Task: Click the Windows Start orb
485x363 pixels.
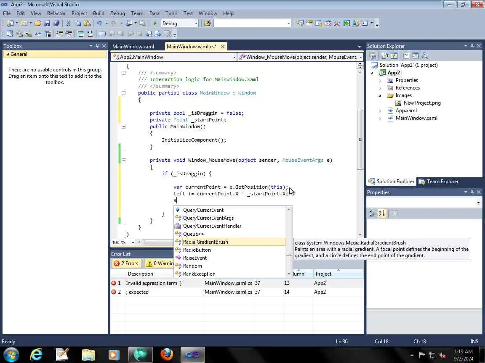Action: click(x=11, y=354)
